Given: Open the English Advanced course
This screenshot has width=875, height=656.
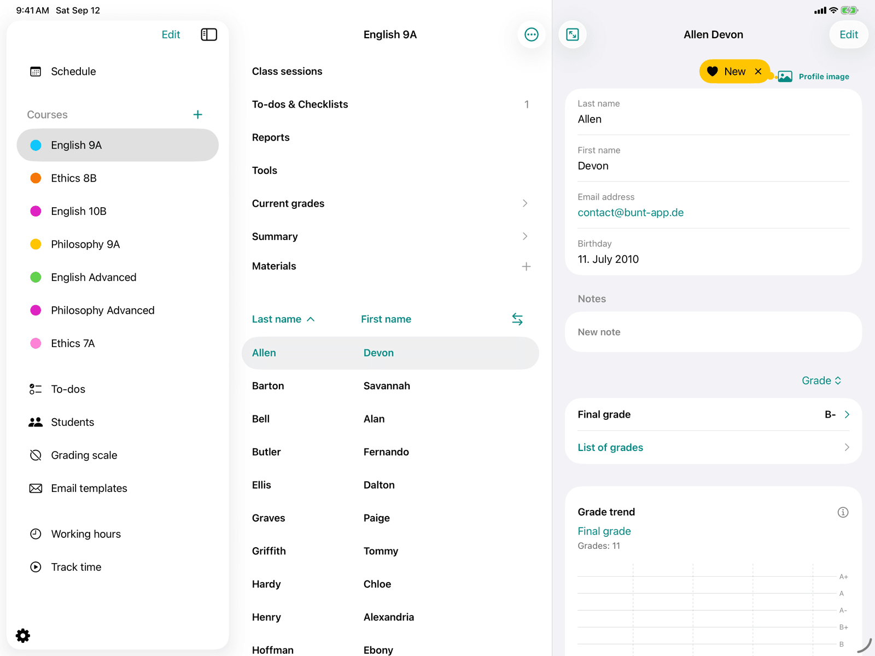Looking at the screenshot, I should click(x=118, y=278).
